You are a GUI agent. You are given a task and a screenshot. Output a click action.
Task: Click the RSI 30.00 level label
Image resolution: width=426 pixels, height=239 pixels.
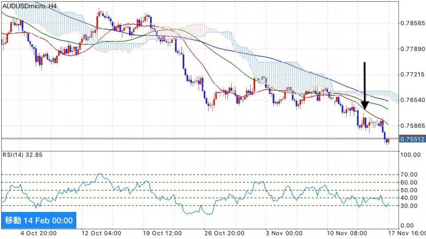pyautogui.click(x=410, y=206)
